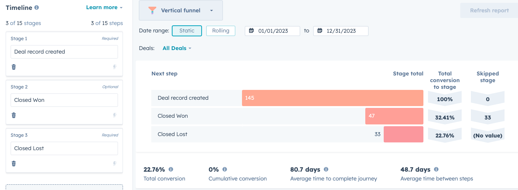Click the Average time between steps label
This screenshot has height=190, width=518.
437,179
